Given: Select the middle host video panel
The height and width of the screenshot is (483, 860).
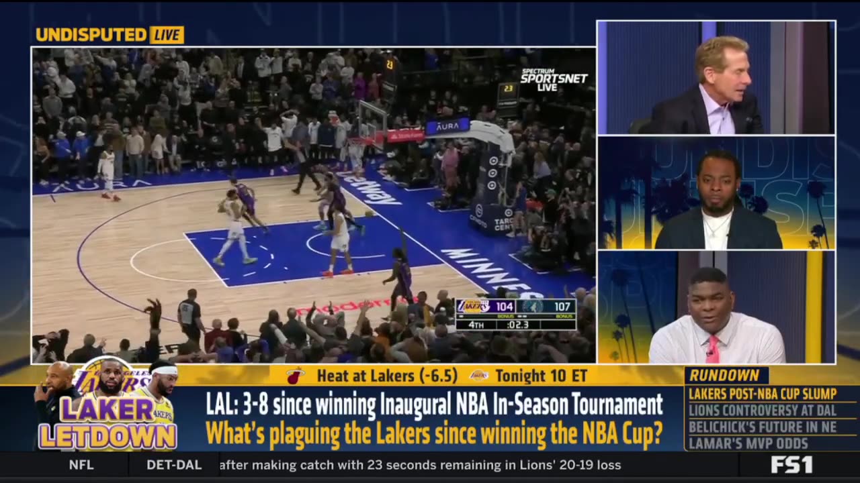Looking at the screenshot, I should (716, 193).
